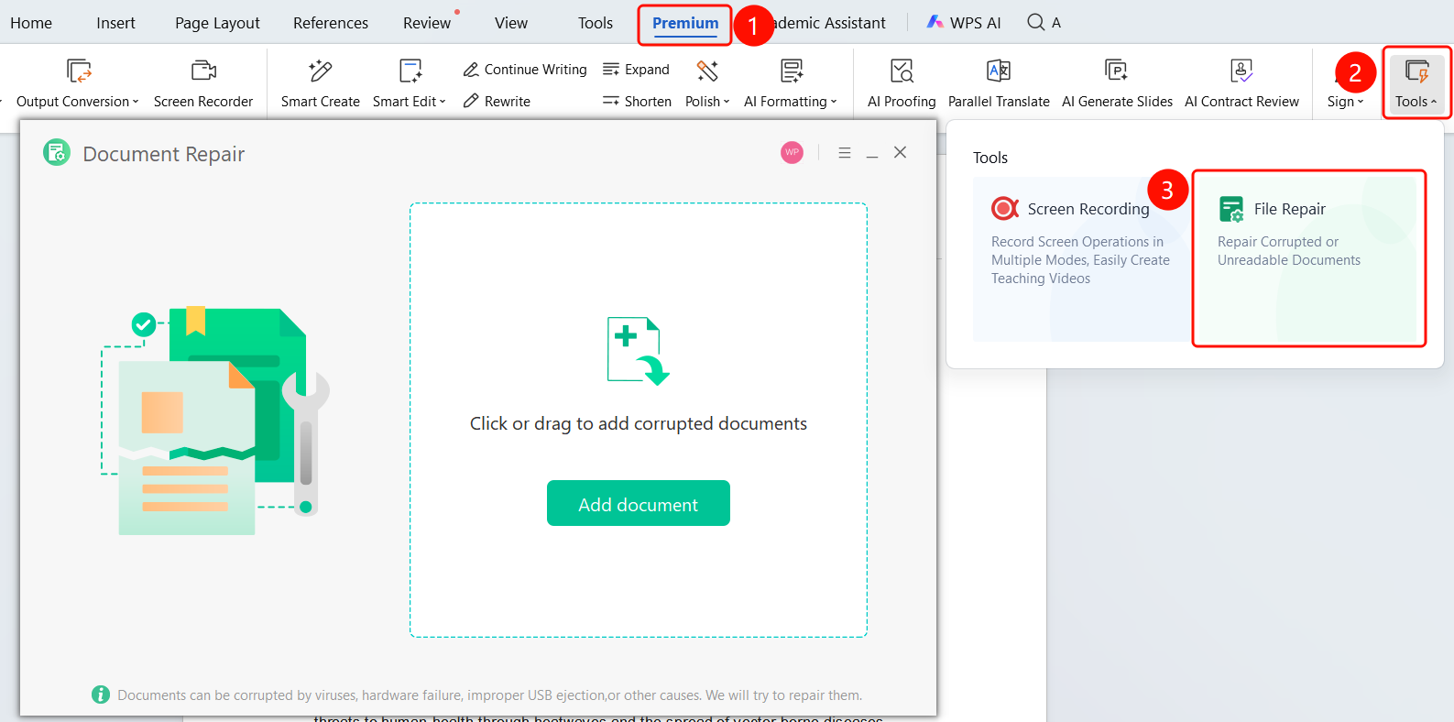1454x722 pixels.
Task: Open AI Formatting tool
Action: pos(791,83)
